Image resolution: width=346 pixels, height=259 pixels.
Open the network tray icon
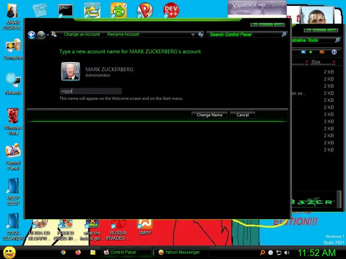coord(279,253)
